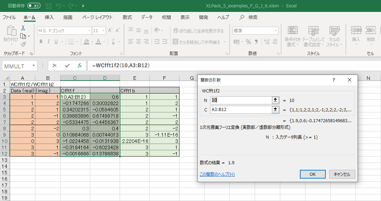The image size is (381, 201).
Task: Toggle the AutoSave switch
Action: (x=34, y=6)
